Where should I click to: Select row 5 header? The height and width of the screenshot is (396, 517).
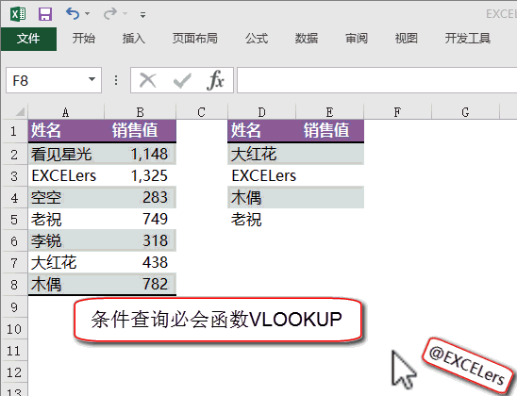tap(14, 220)
